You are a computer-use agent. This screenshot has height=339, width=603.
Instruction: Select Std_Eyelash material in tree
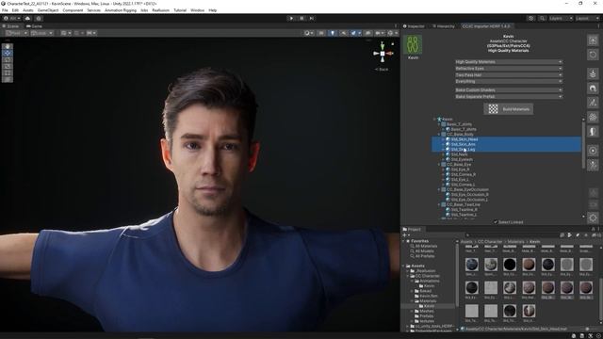(x=462, y=159)
